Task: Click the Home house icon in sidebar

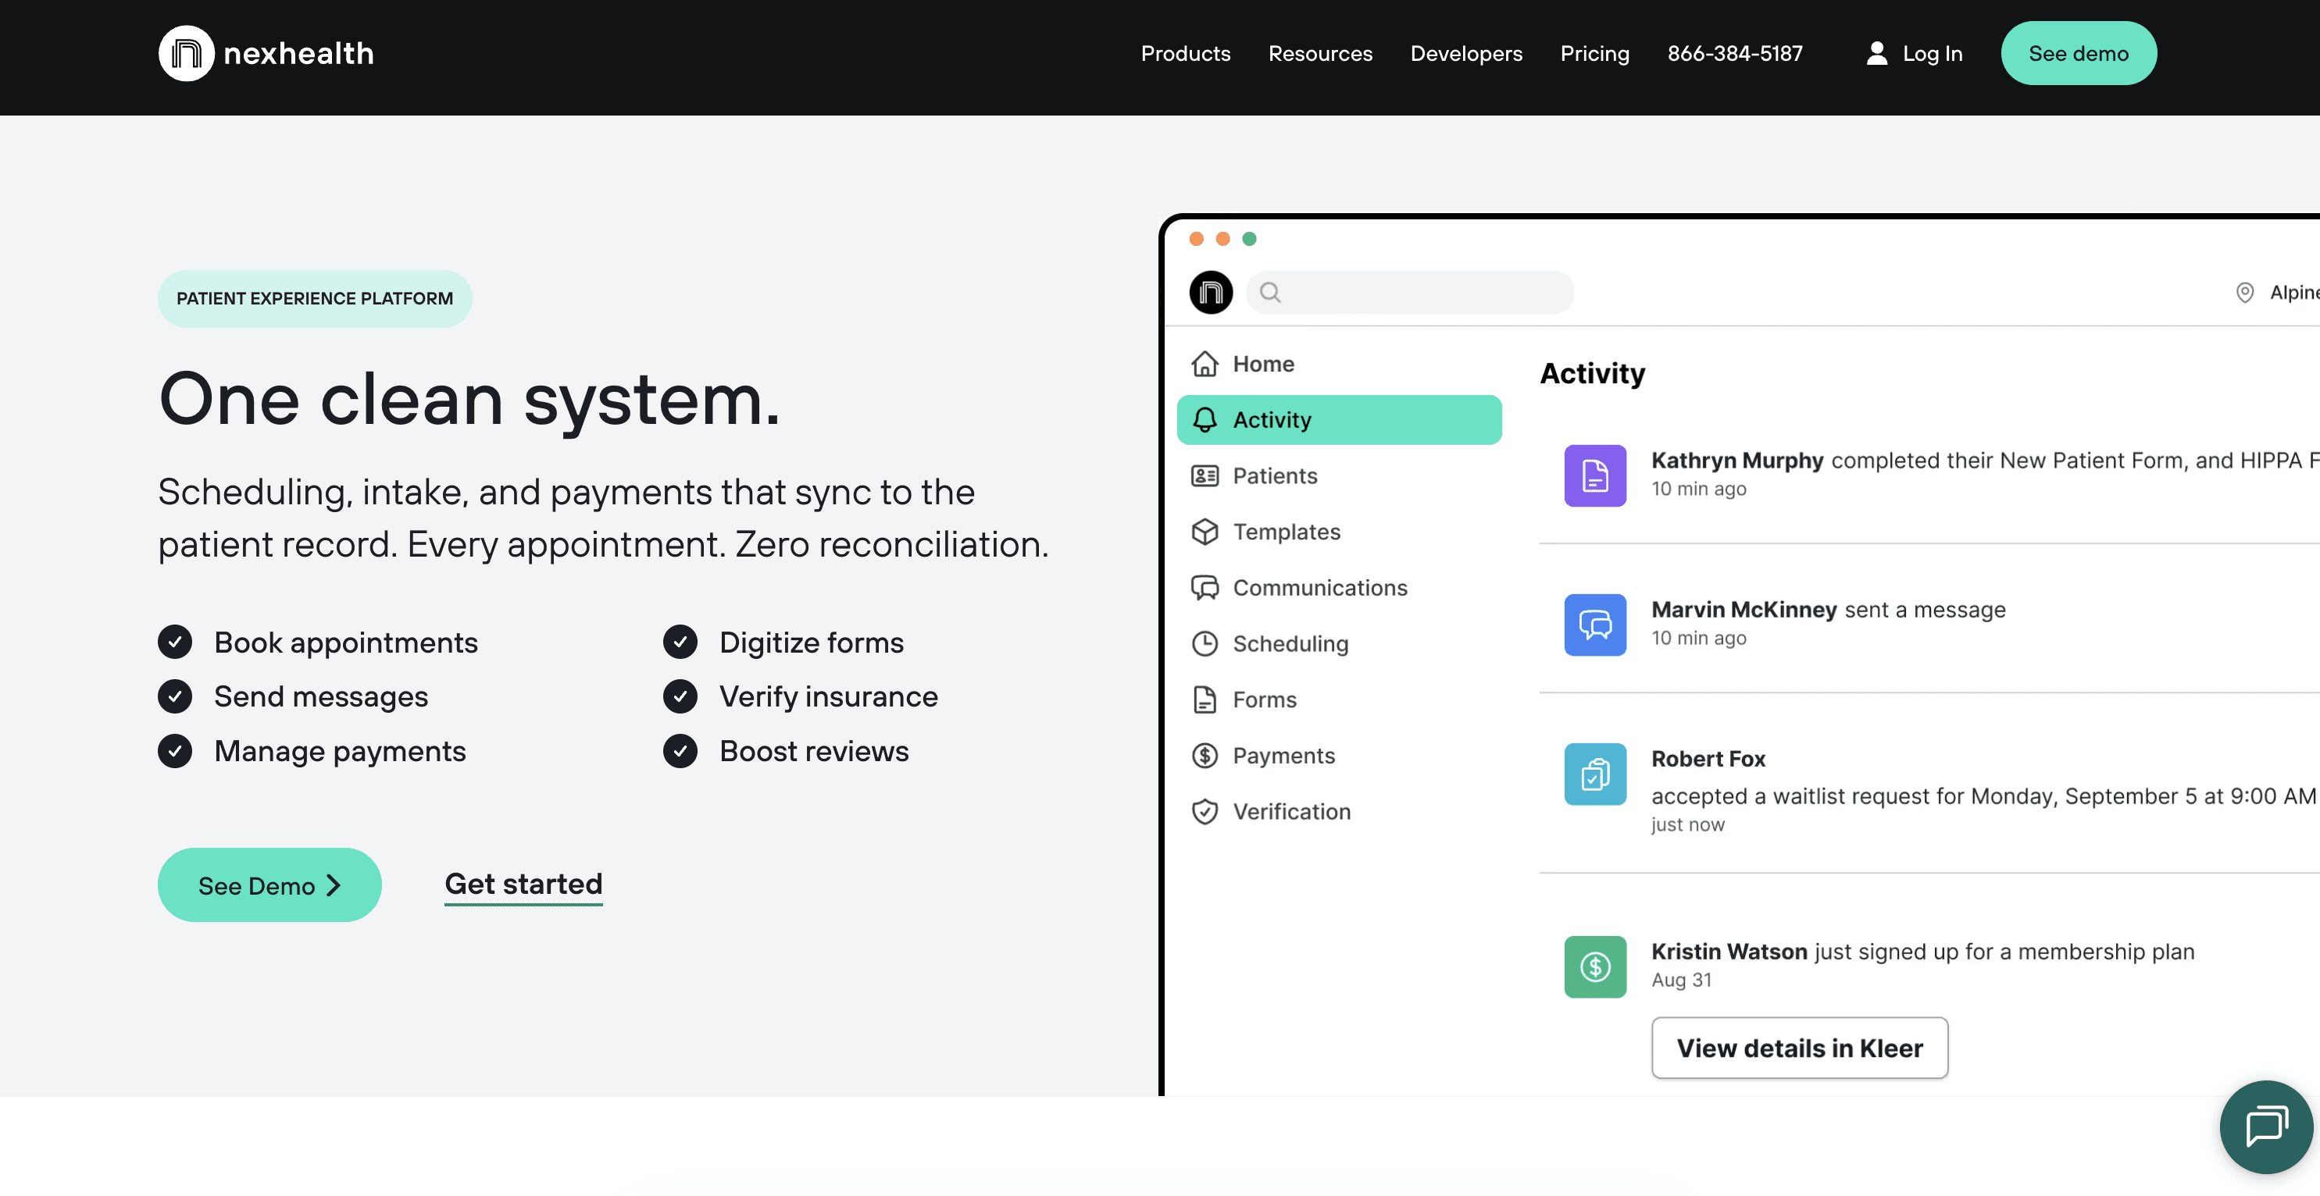Action: point(1205,364)
